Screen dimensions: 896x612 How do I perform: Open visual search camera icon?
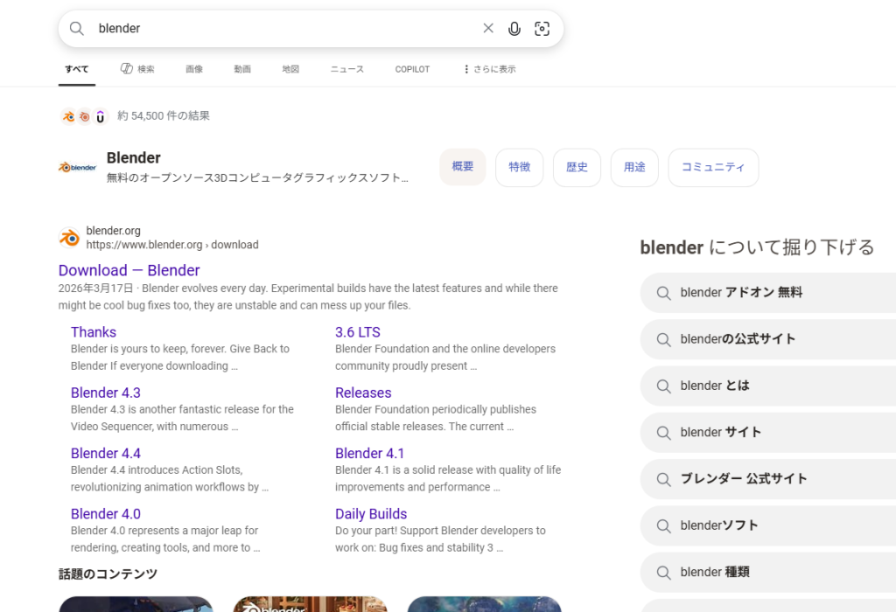click(x=542, y=29)
